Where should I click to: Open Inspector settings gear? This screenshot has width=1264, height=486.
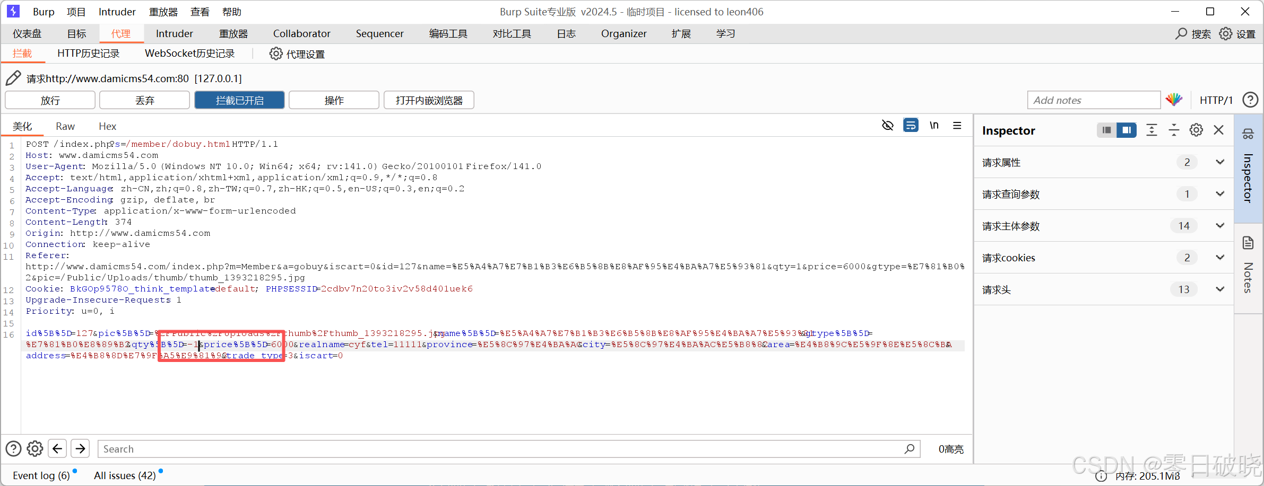pyautogui.click(x=1196, y=130)
